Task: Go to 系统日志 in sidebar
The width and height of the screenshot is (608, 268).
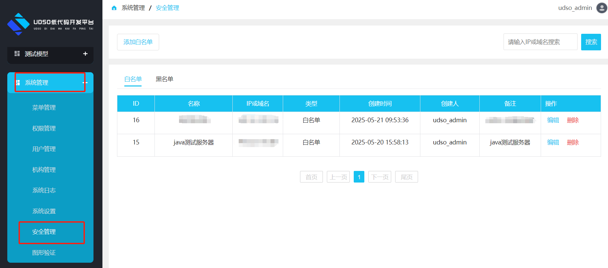Action: pos(44,190)
